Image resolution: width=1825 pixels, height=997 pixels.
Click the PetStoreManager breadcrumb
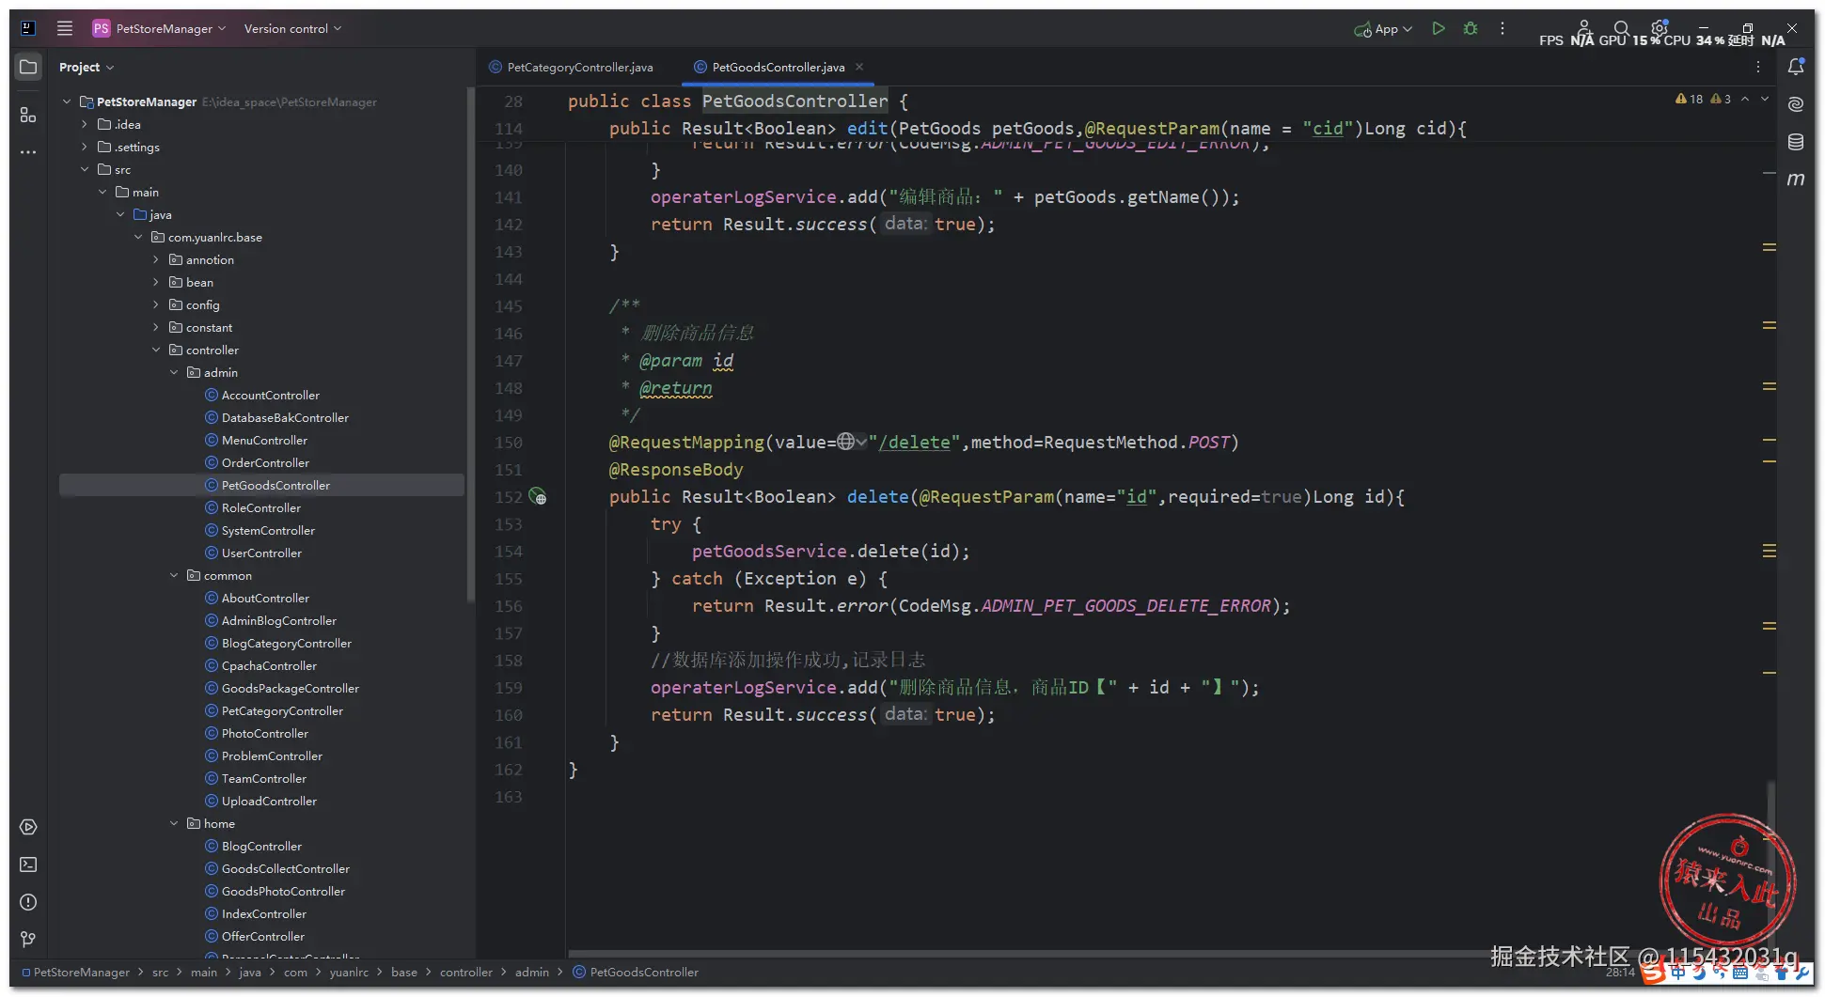[x=75, y=973]
